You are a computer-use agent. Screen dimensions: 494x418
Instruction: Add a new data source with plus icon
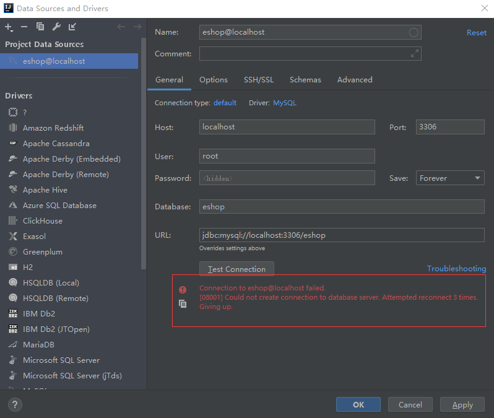pyautogui.click(x=9, y=27)
